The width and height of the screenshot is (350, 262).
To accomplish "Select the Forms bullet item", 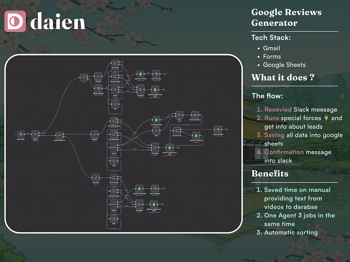I will click(272, 56).
